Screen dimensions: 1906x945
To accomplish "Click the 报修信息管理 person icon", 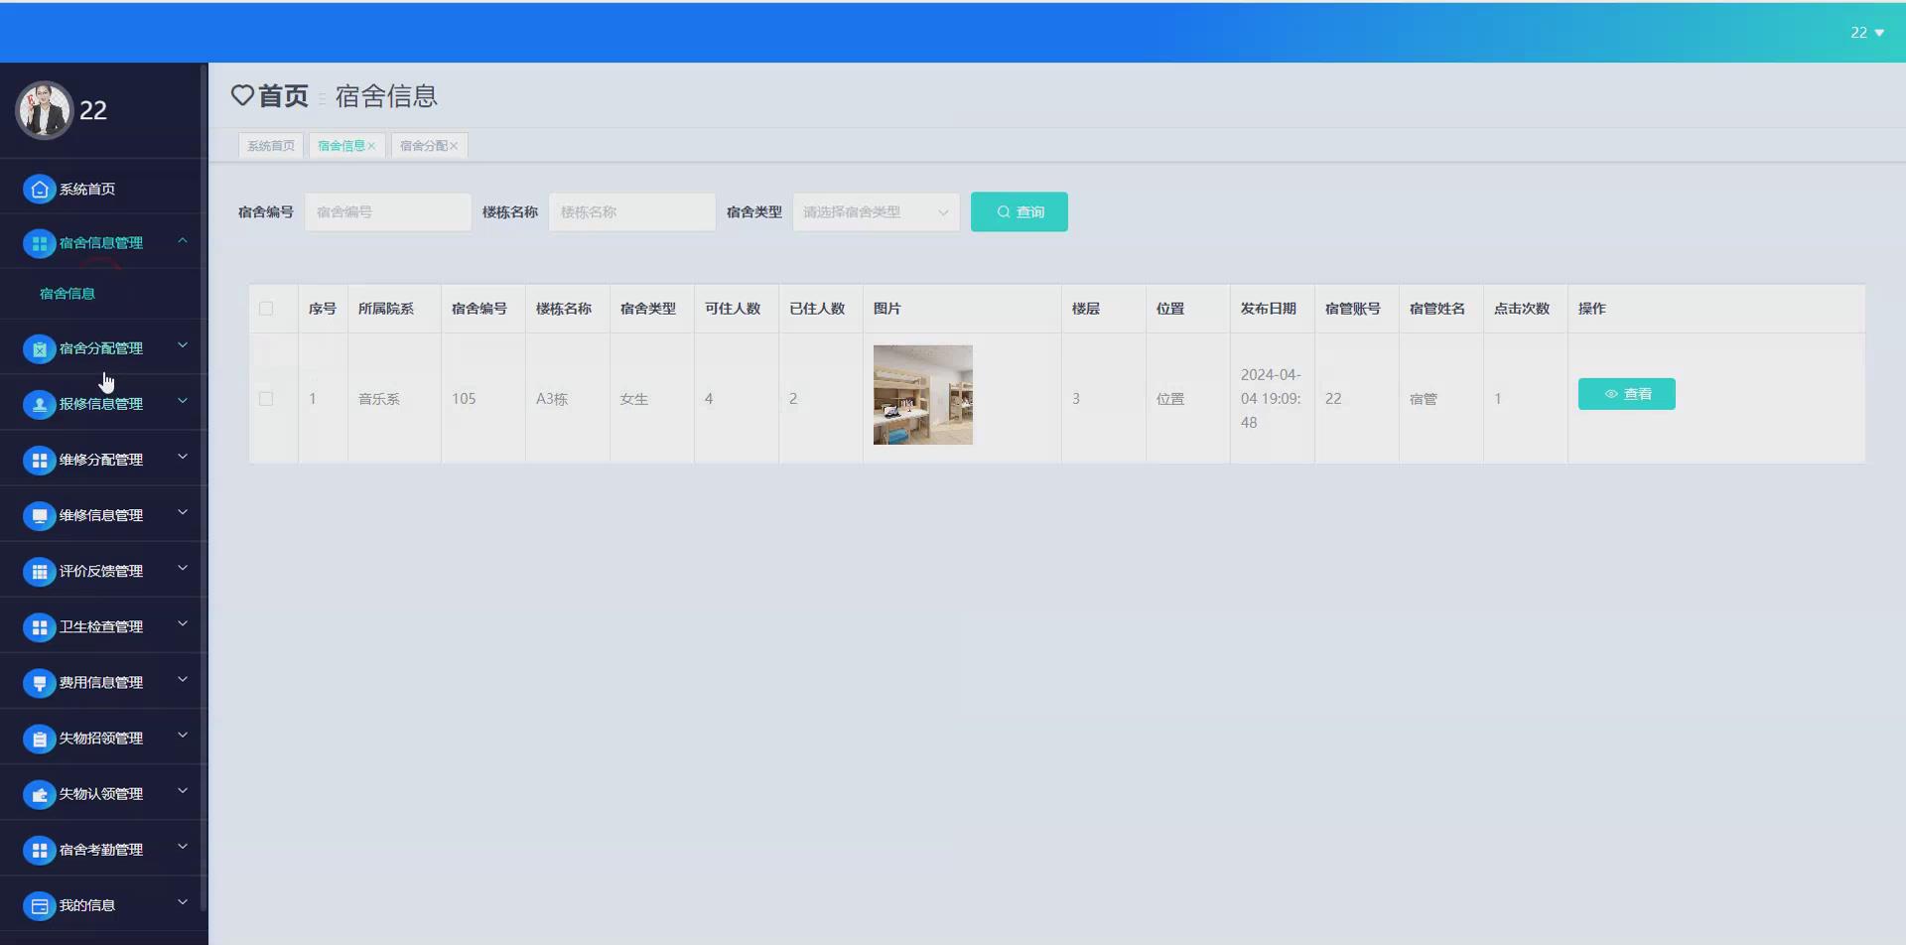I will pyautogui.click(x=39, y=404).
